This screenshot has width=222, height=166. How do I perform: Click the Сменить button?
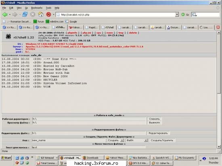coord(155,119)
